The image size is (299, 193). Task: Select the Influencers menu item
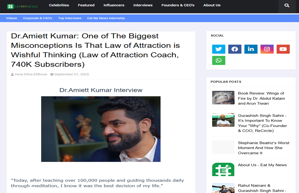click(114, 5)
